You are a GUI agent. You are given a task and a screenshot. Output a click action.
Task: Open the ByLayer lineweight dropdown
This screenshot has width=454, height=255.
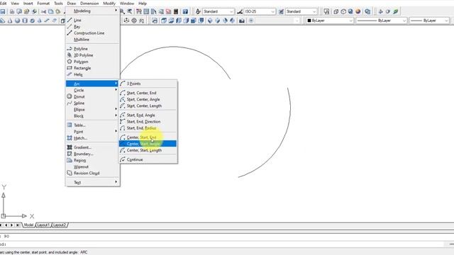(x=429, y=21)
